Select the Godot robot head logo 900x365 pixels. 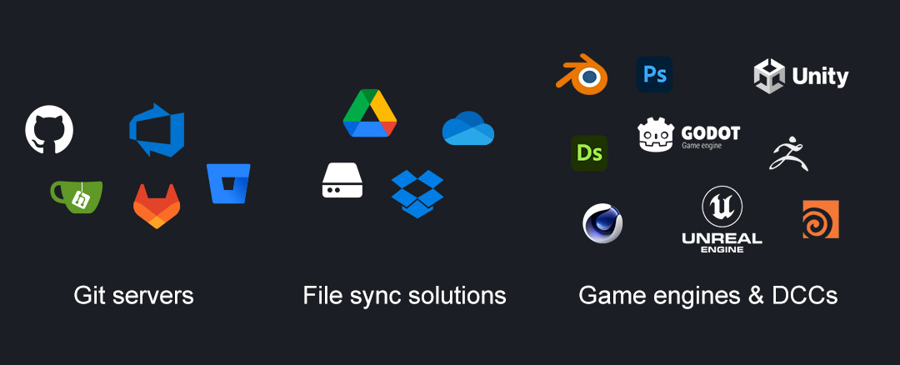[656, 134]
